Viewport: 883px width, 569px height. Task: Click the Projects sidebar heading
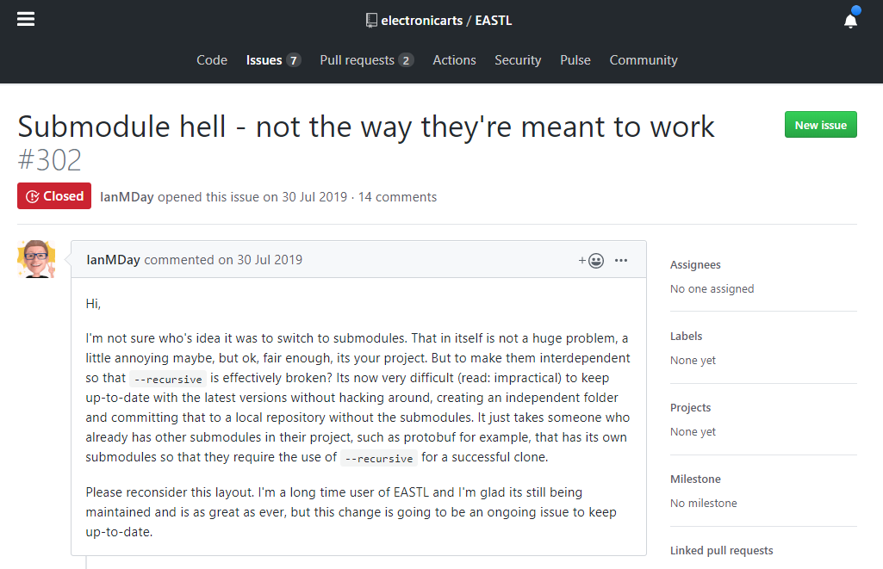[690, 408]
